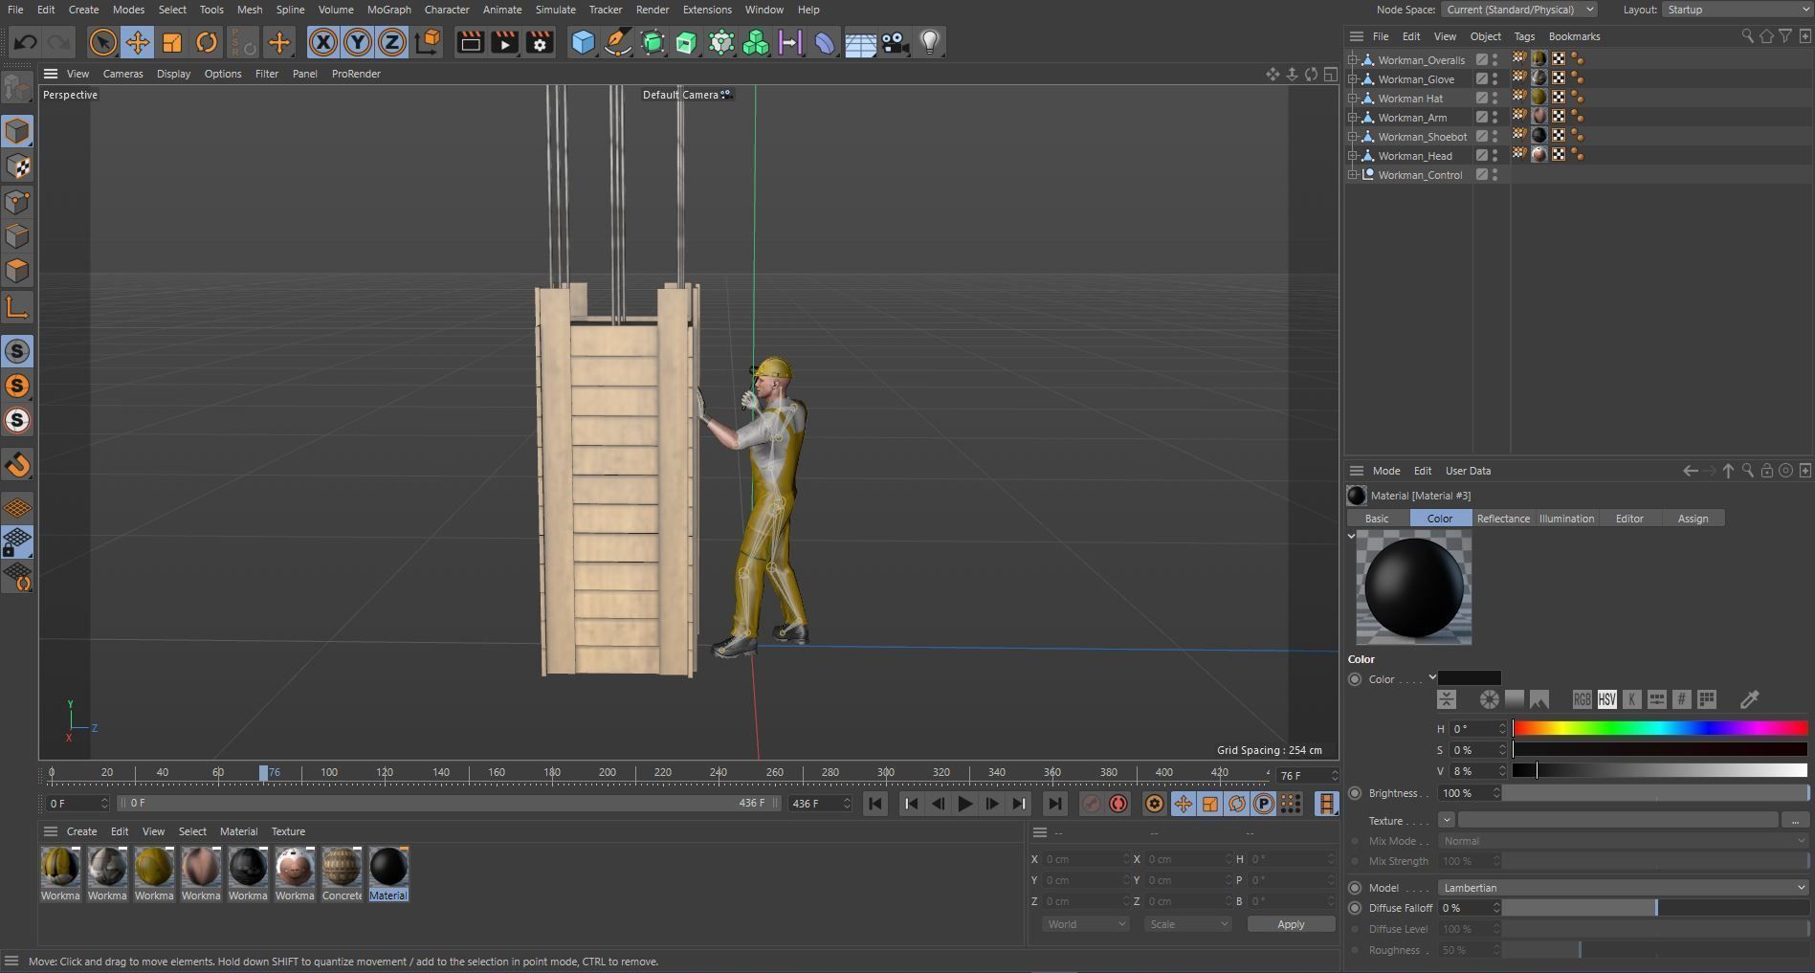The height and width of the screenshot is (973, 1815).
Task: Open the Texture arrow dropdown
Action: tap(1446, 820)
